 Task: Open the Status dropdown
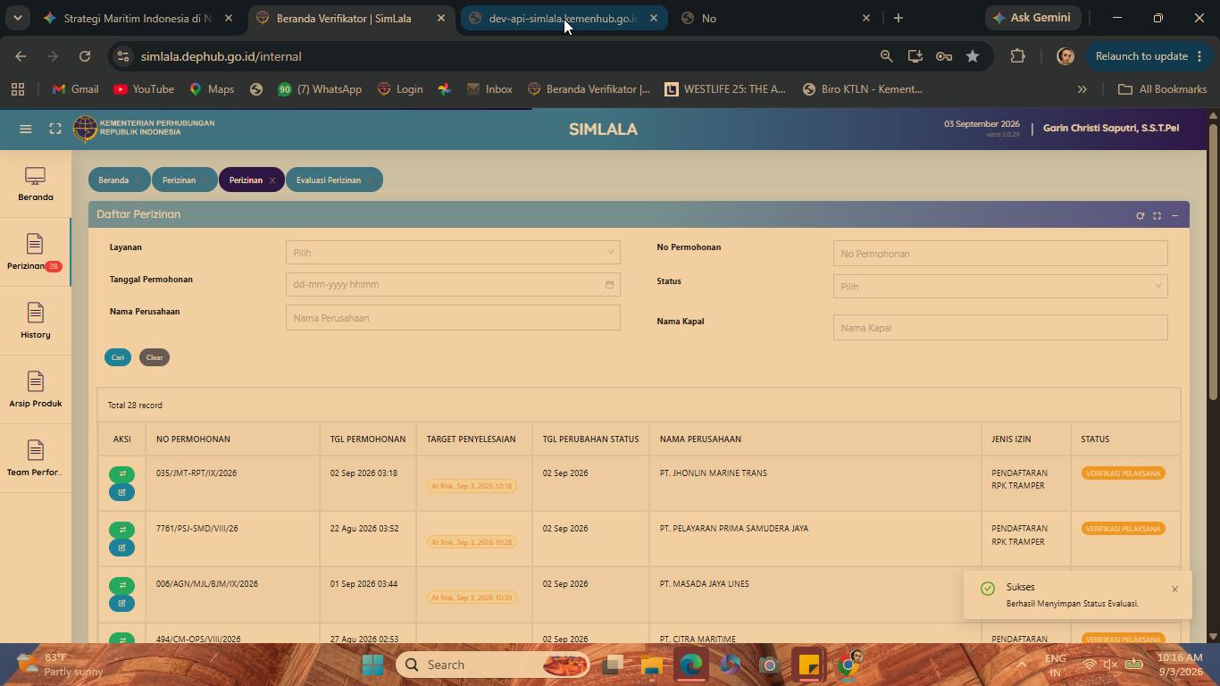[x=1000, y=286]
